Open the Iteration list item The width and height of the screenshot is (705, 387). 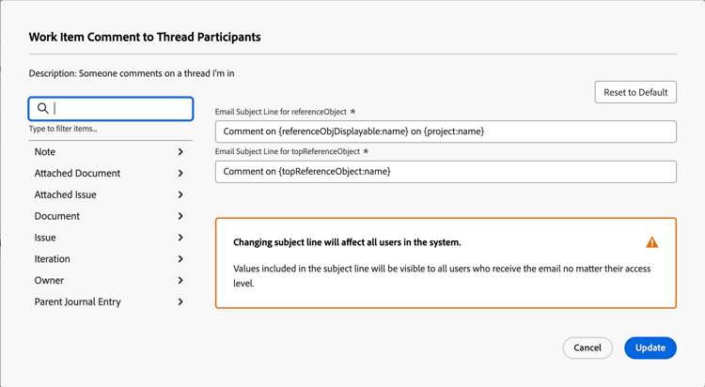point(53,259)
